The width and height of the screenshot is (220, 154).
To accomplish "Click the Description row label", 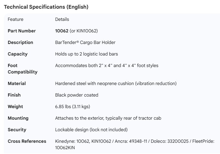I will pos(20,42).
